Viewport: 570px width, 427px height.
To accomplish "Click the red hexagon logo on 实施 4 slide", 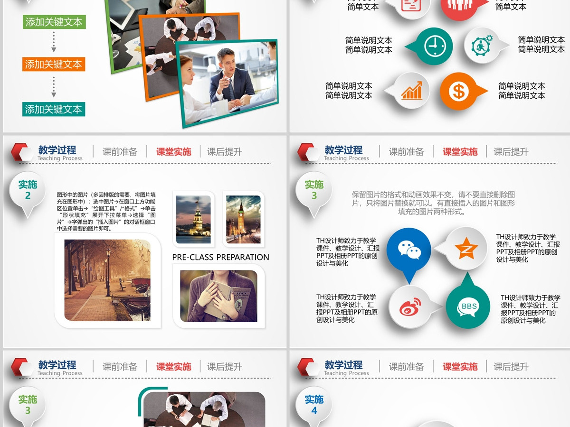I will click(x=309, y=367).
